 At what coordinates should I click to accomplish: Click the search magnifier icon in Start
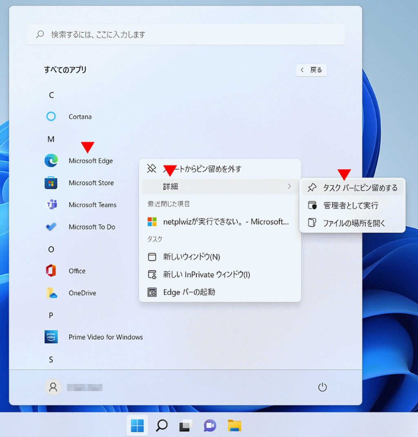tap(40, 34)
